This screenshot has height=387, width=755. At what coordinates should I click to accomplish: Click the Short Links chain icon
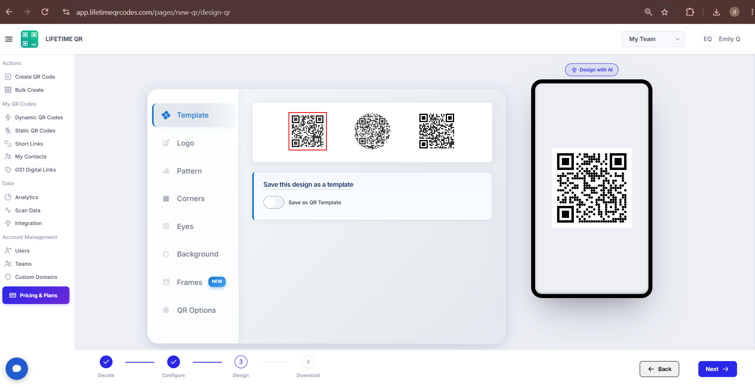(x=8, y=144)
